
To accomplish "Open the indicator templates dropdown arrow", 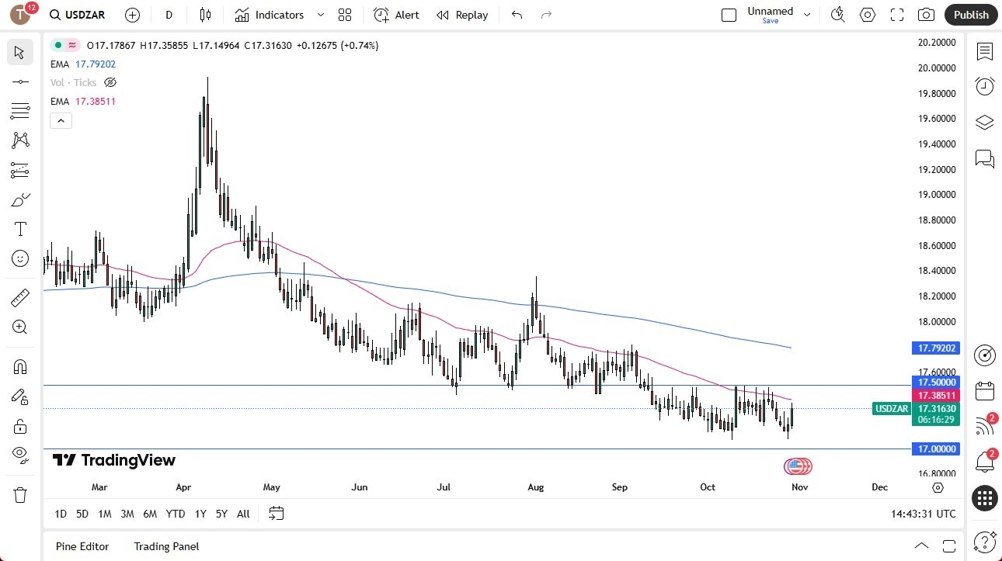I will [320, 15].
